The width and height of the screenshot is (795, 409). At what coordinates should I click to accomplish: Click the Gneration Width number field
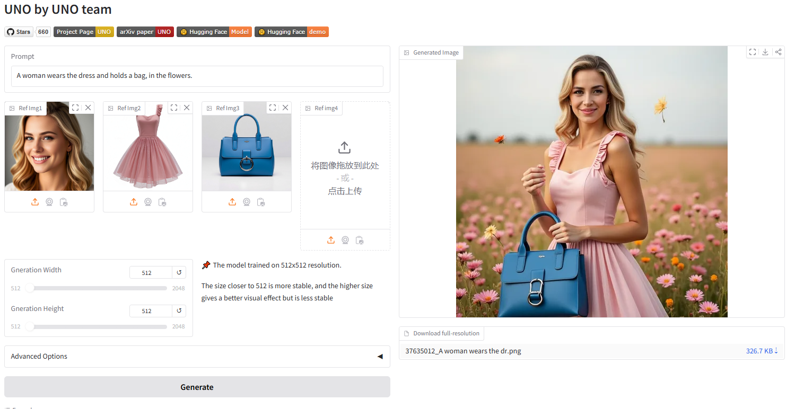point(151,273)
